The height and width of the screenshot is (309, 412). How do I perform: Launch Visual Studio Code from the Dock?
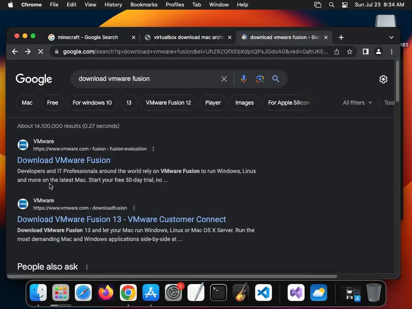(x=264, y=293)
